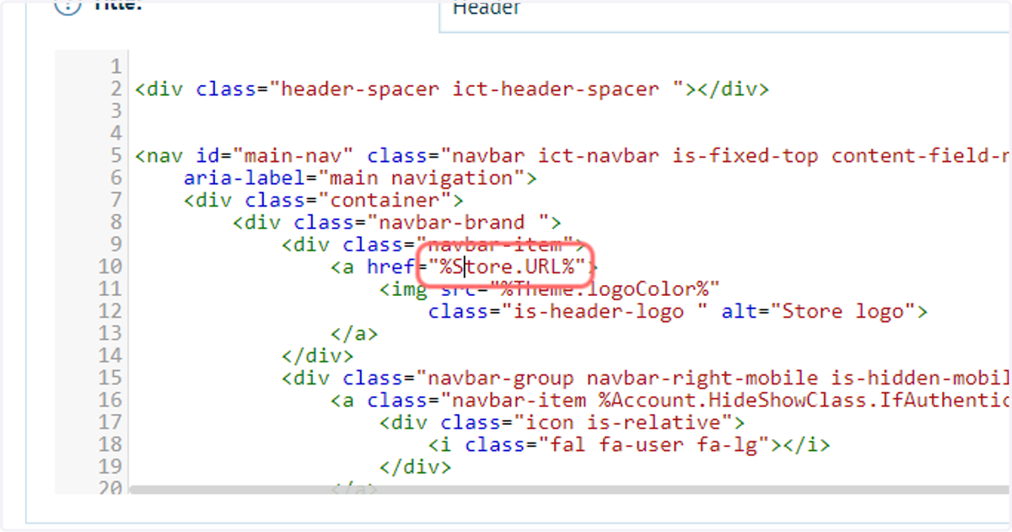1012x532 pixels.
Task: Click the "%Theme.logoColor%" src value
Action: [x=606, y=289]
